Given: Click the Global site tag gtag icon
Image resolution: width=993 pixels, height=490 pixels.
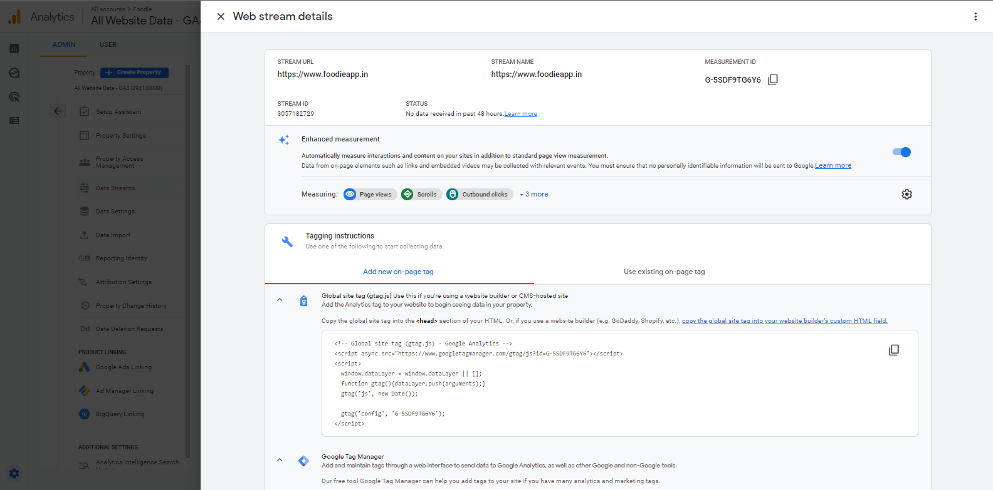Looking at the screenshot, I should 303,301.
